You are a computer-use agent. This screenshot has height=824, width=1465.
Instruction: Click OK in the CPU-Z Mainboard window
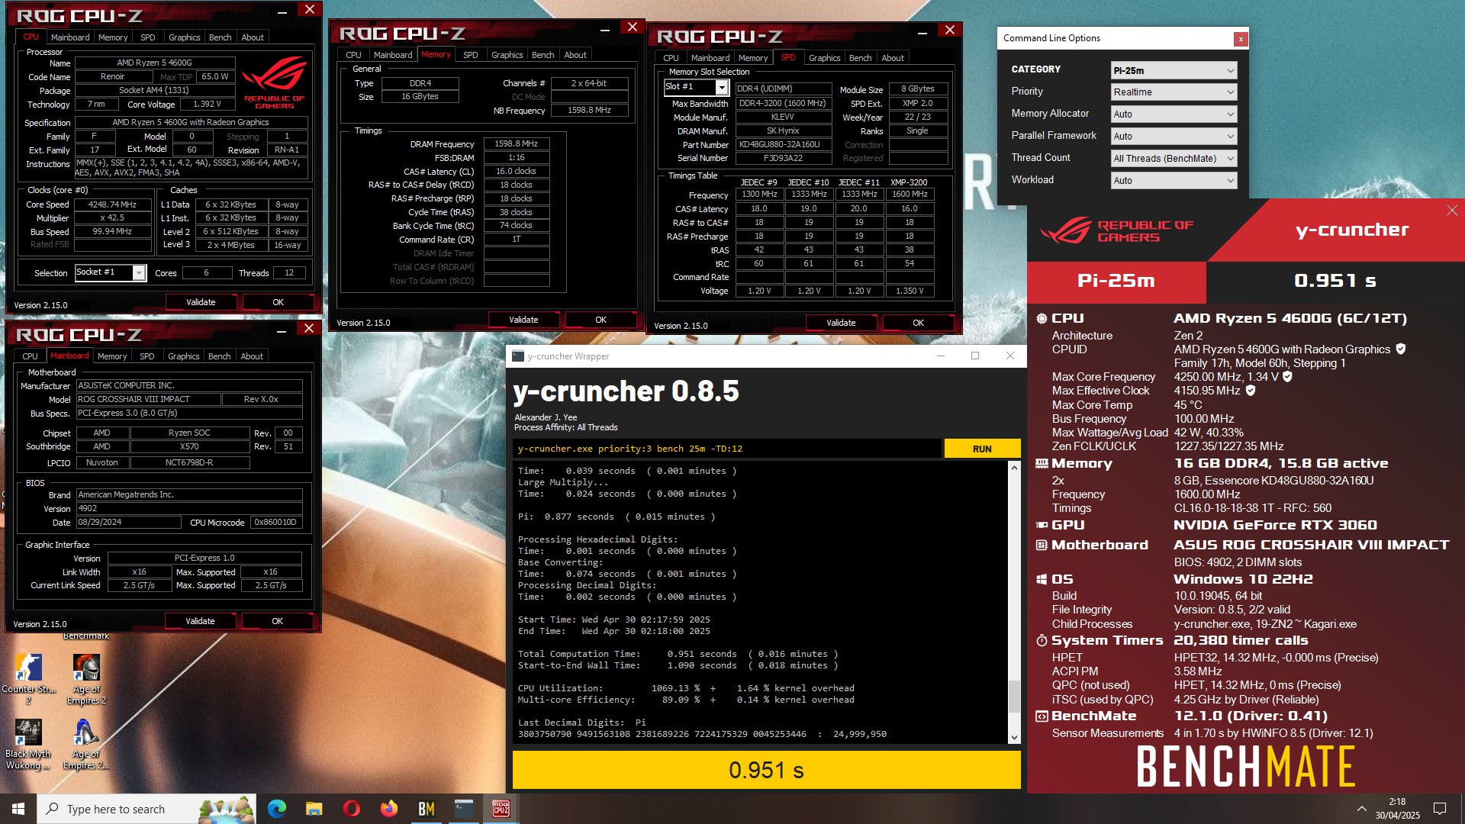click(x=277, y=622)
